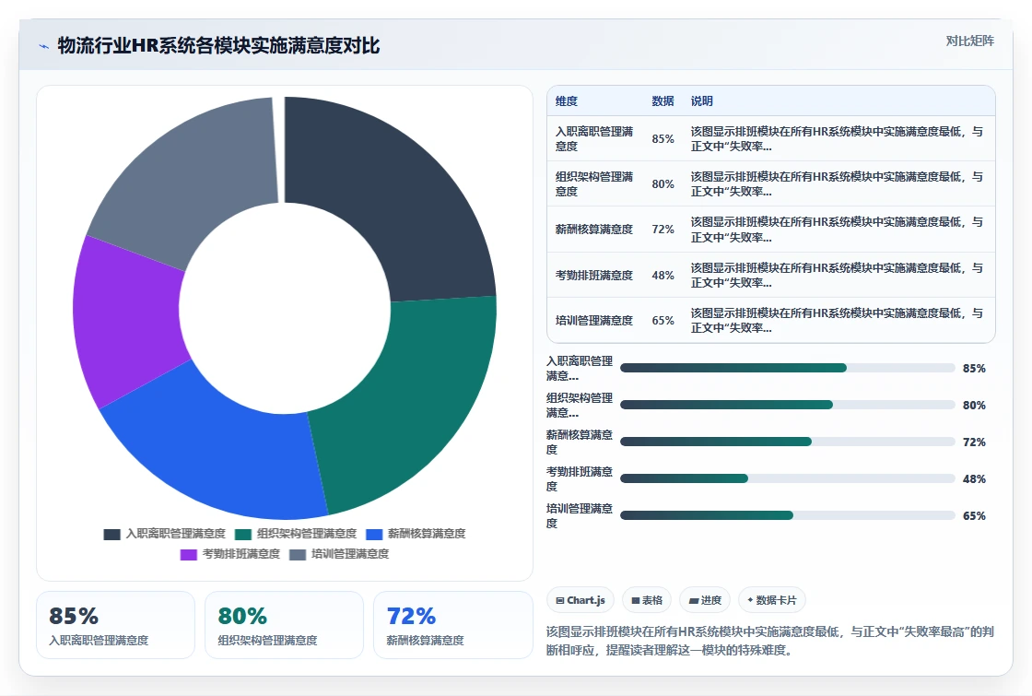Click the 表格 tag
The image size is (1032, 696).
coord(647,600)
